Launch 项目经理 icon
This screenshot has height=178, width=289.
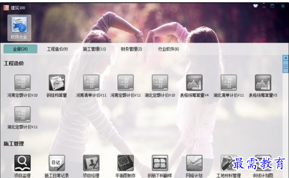(x=91, y=163)
